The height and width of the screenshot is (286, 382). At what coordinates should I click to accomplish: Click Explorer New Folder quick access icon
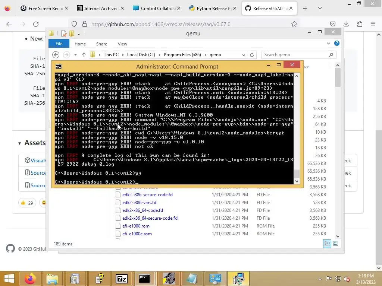click(x=72, y=34)
